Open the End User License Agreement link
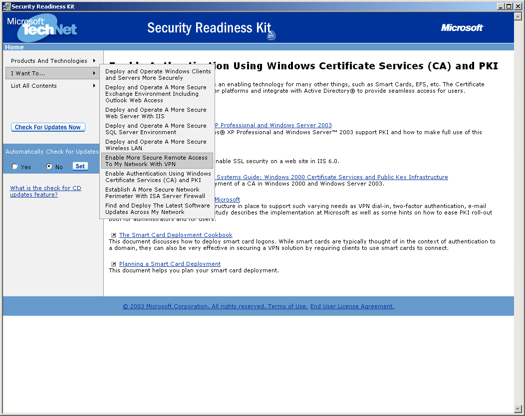 point(352,306)
